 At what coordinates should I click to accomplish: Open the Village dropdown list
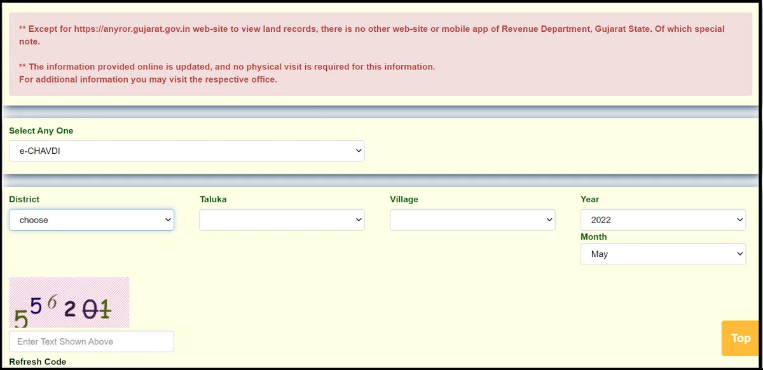click(x=472, y=220)
